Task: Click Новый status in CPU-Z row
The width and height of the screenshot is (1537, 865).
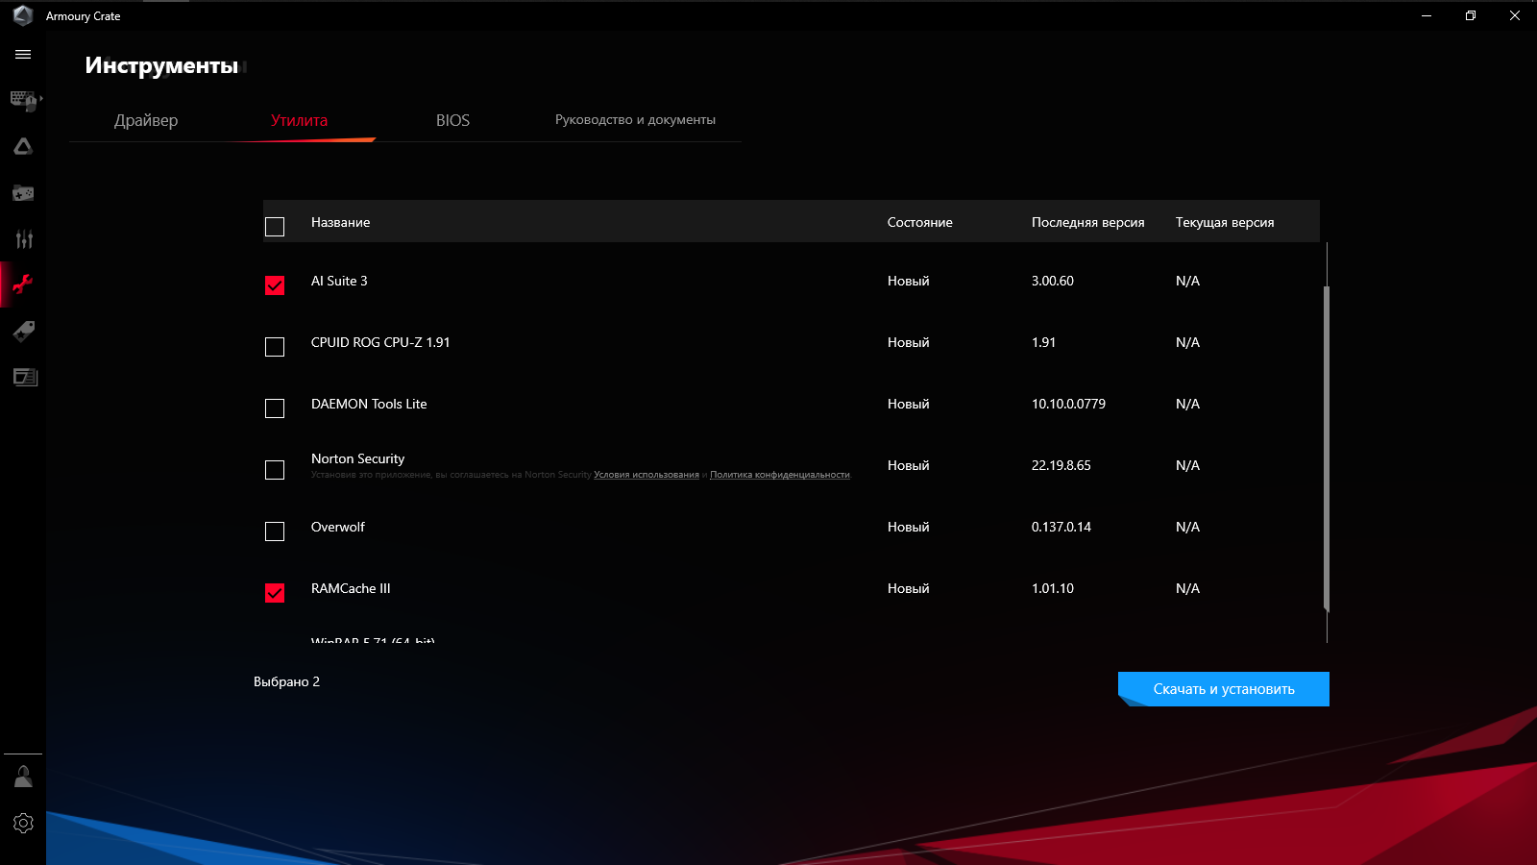Action: pyautogui.click(x=909, y=342)
